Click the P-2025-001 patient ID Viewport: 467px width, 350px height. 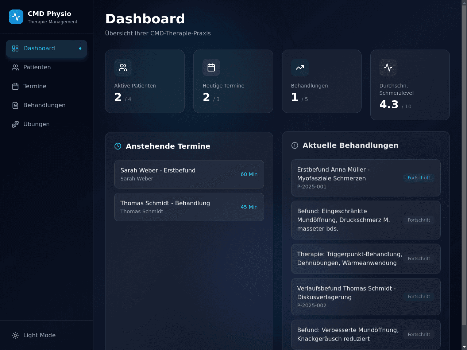pos(312,187)
